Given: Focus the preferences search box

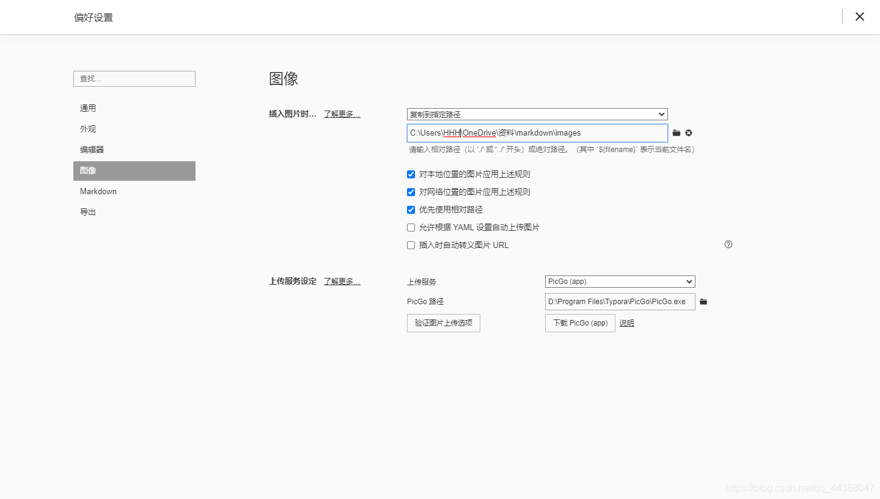Looking at the screenshot, I should coord(134,79).
